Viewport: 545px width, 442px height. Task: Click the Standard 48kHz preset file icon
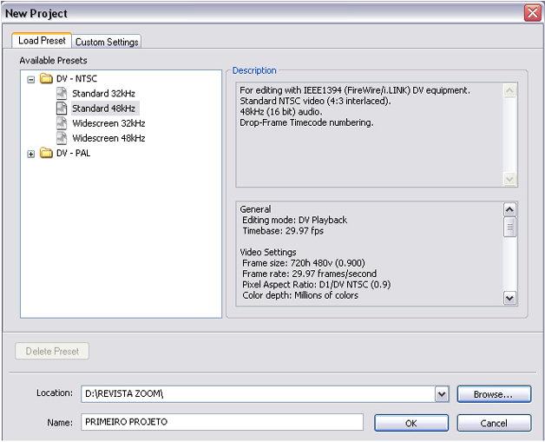[x=62, y=109]
